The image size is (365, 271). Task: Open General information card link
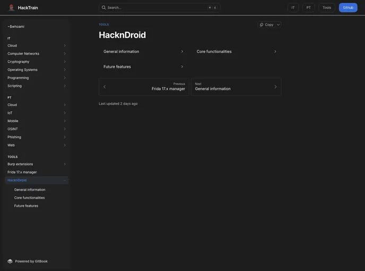[x=144, y=51]
